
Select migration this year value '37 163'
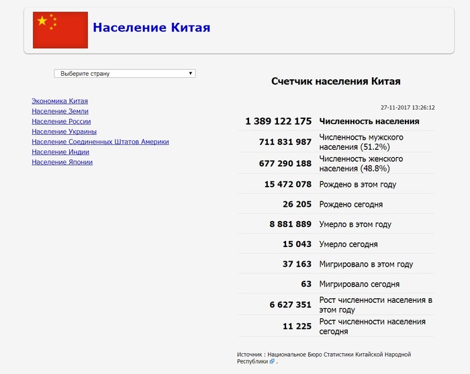coord(297,264)
